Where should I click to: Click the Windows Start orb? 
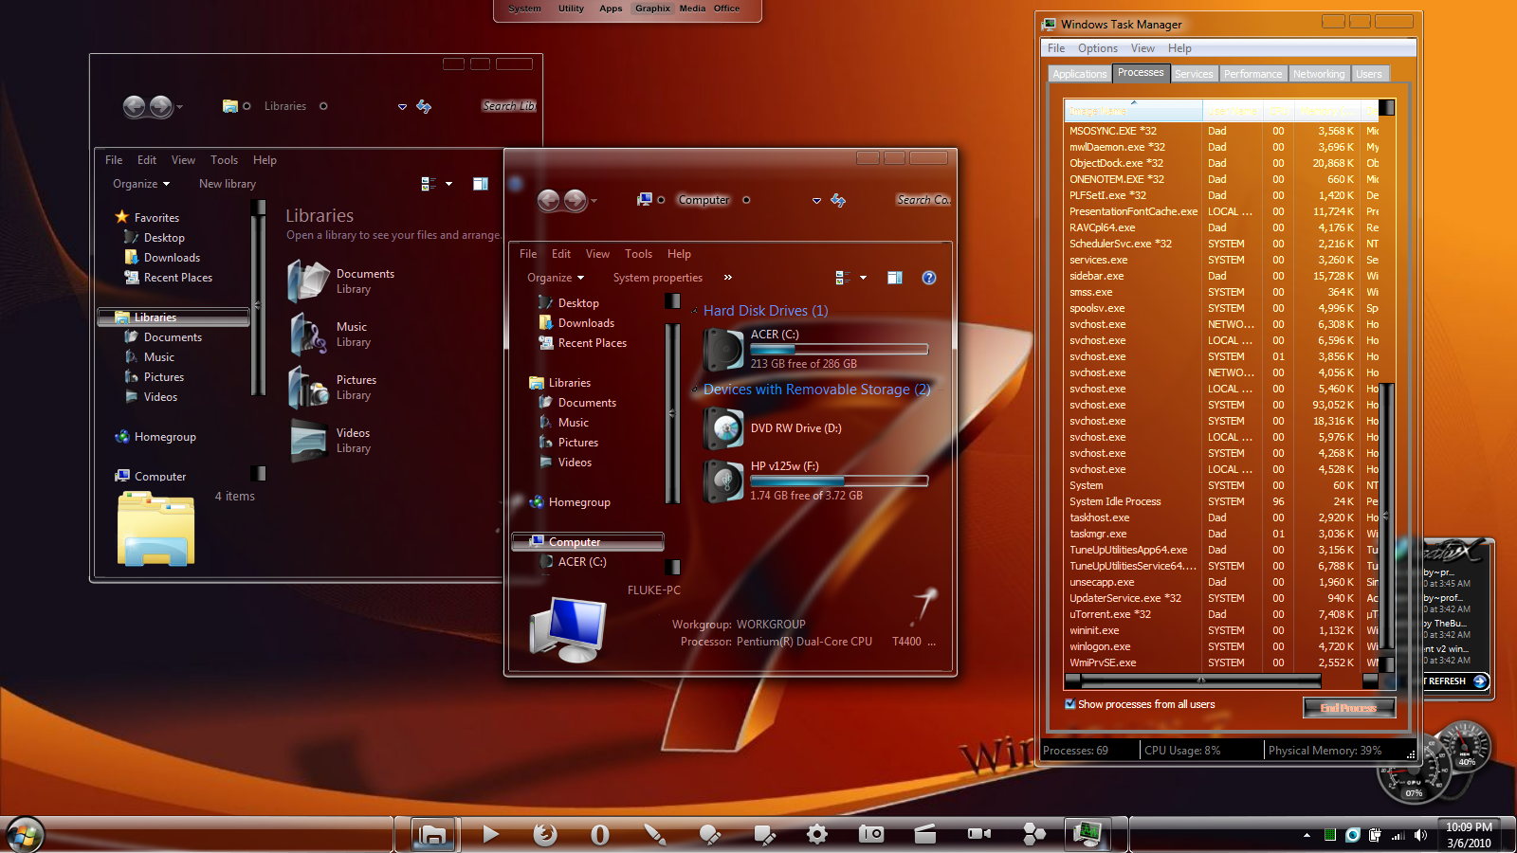(x=24, y=835)
